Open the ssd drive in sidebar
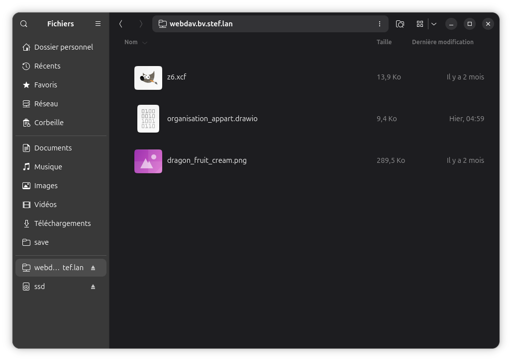The height and width of the screenshot is (361, 512). tap(61, 287)
